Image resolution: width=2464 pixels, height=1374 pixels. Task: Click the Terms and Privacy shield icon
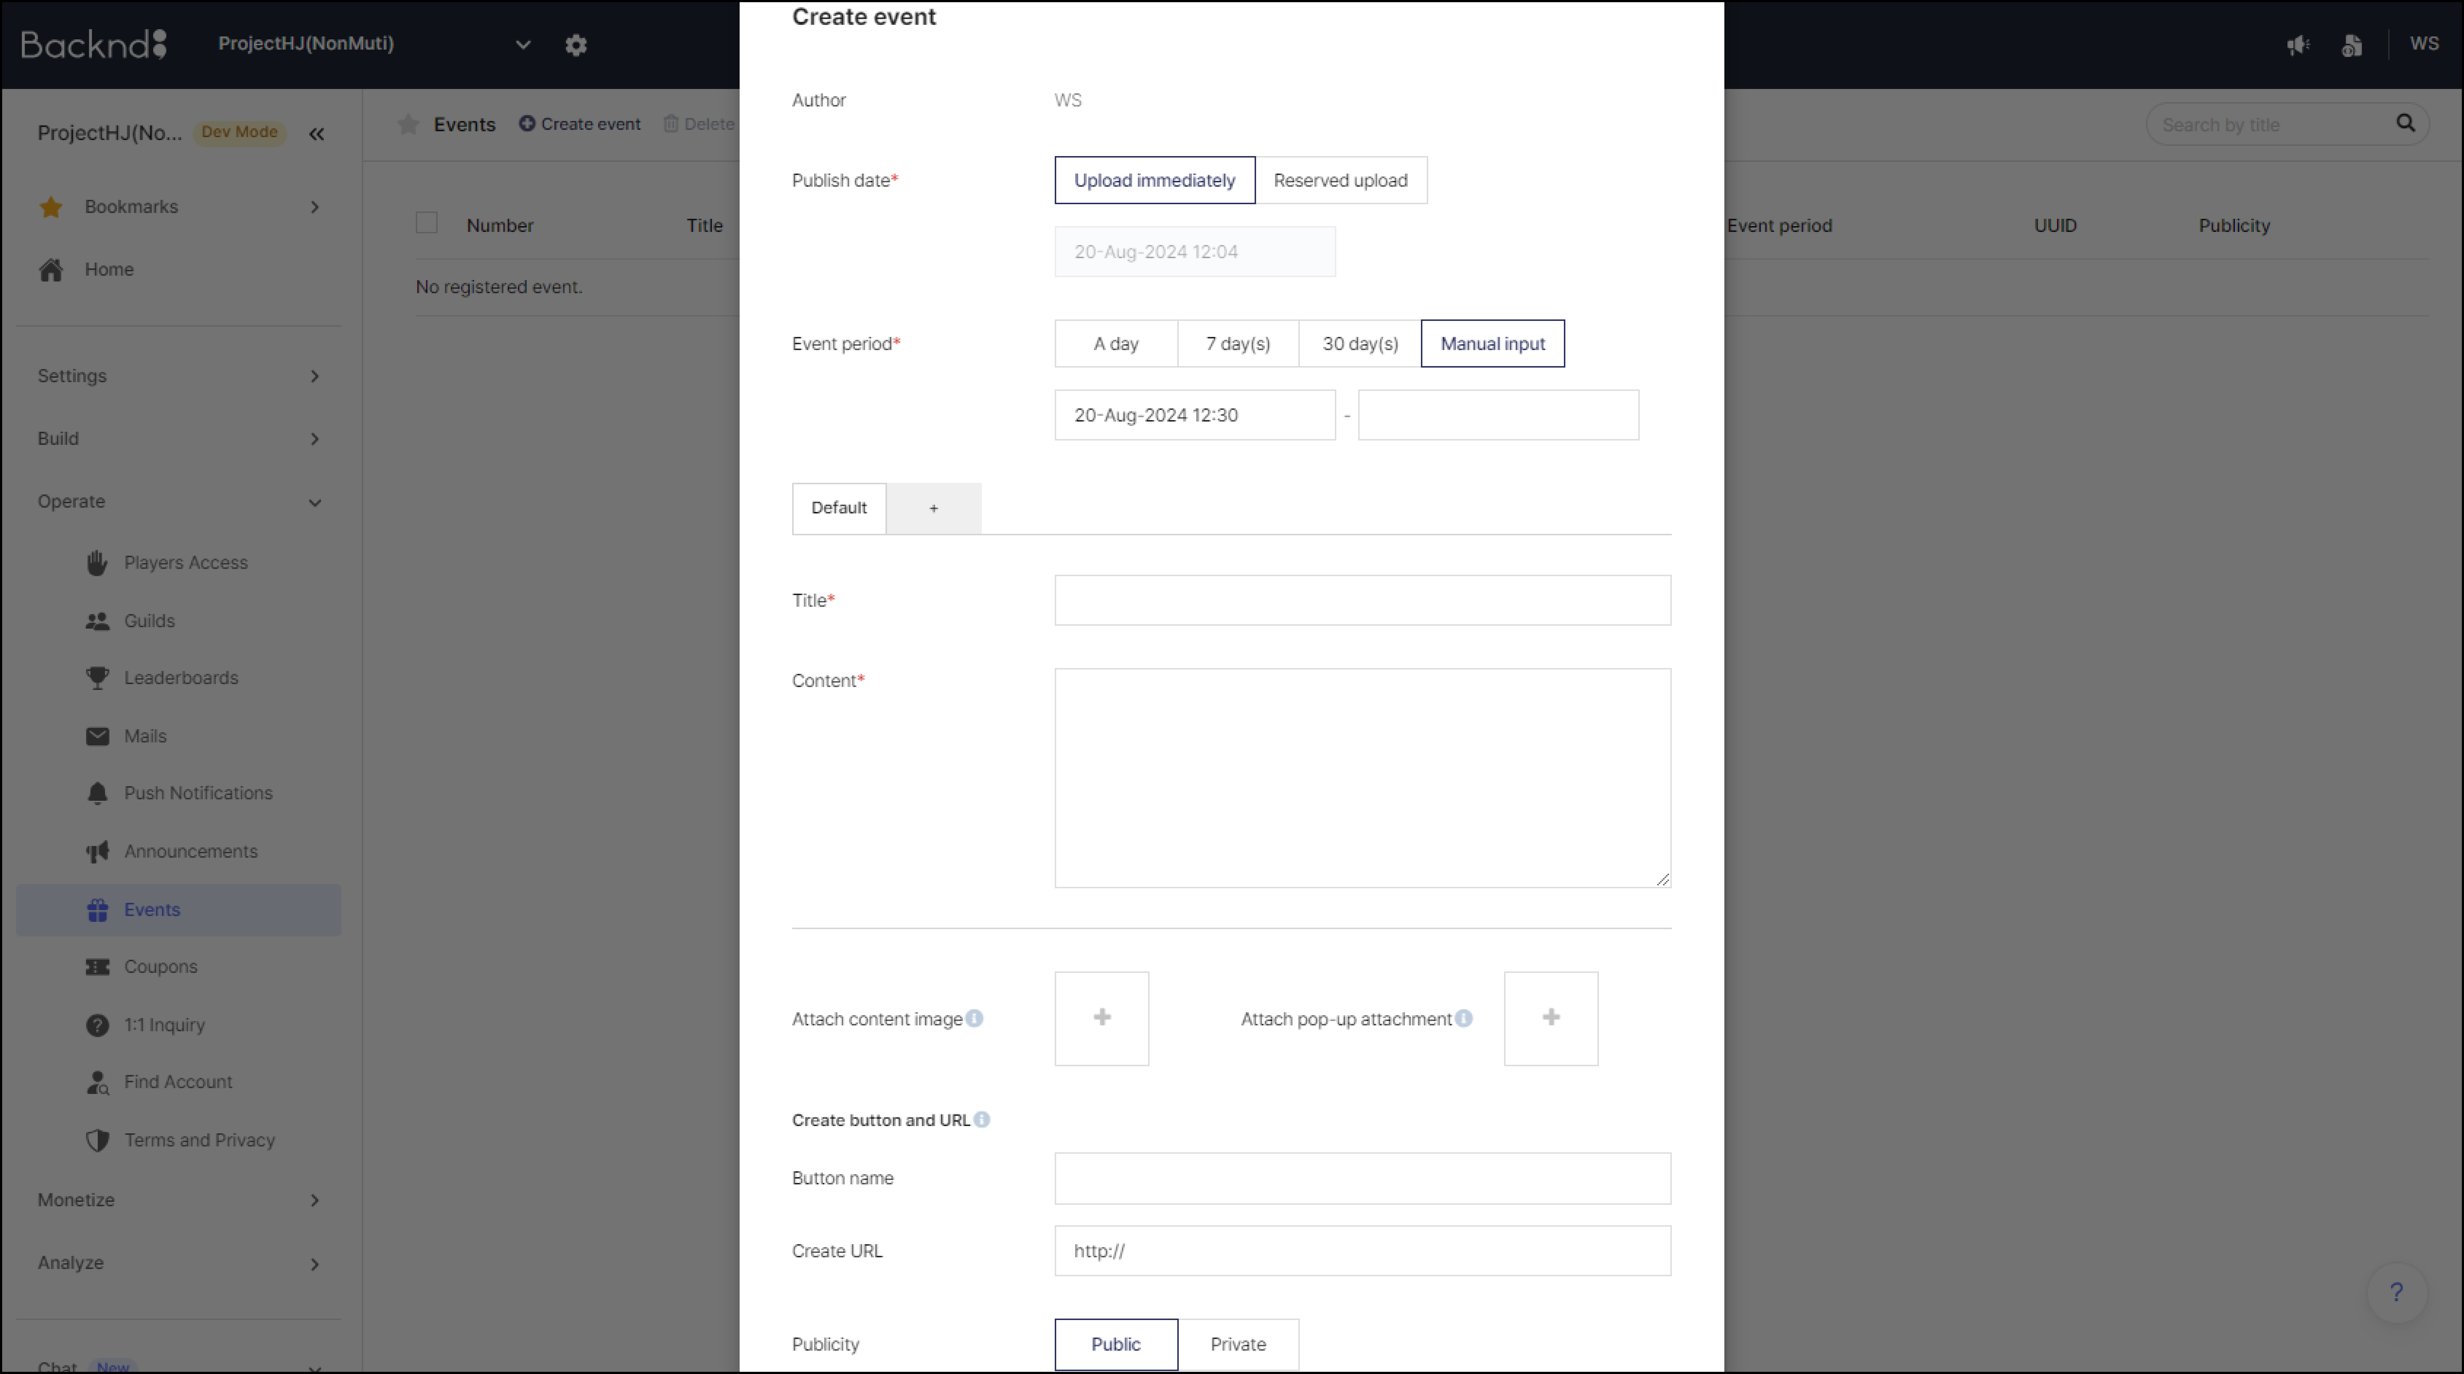click(98, 1141)
